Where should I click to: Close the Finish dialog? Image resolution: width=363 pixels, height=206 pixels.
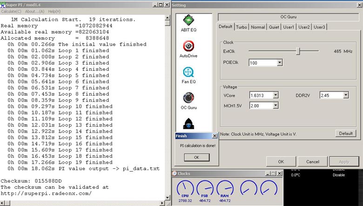(x=215, y=136)
